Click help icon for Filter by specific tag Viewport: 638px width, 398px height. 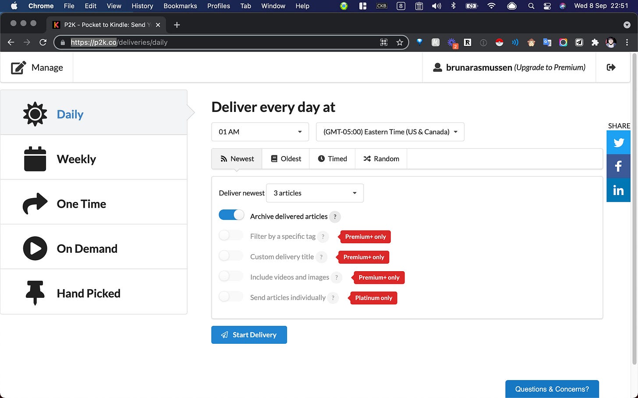pos(323,237)
